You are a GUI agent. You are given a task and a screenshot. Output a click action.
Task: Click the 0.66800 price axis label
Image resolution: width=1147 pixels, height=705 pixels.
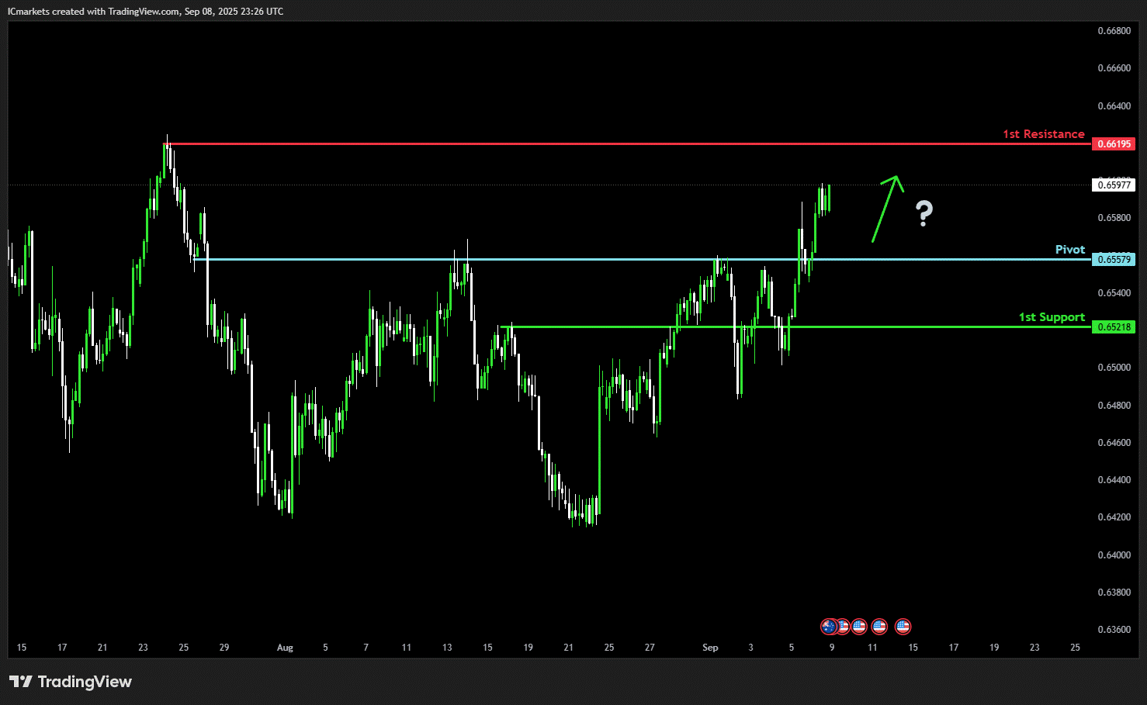(x=1114, y=31)
